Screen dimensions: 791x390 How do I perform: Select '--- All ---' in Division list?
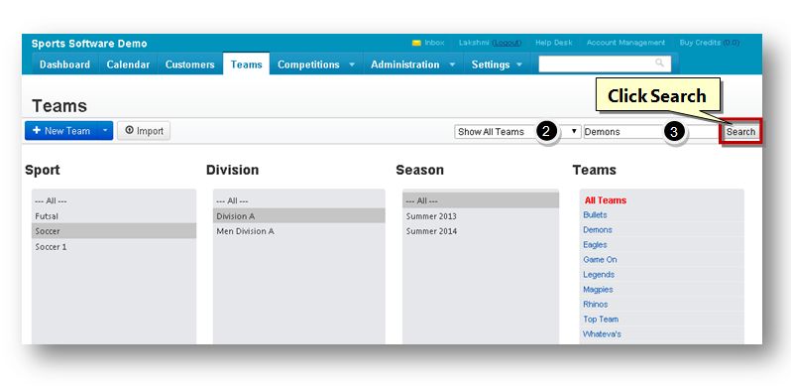(x=298, y=200)
